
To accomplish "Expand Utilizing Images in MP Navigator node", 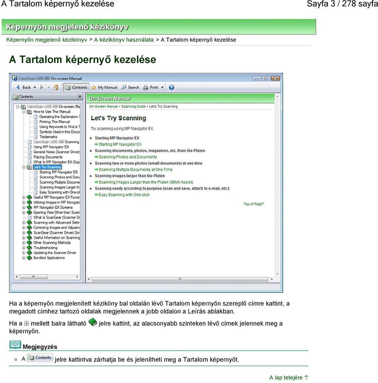I will point(24,202).
